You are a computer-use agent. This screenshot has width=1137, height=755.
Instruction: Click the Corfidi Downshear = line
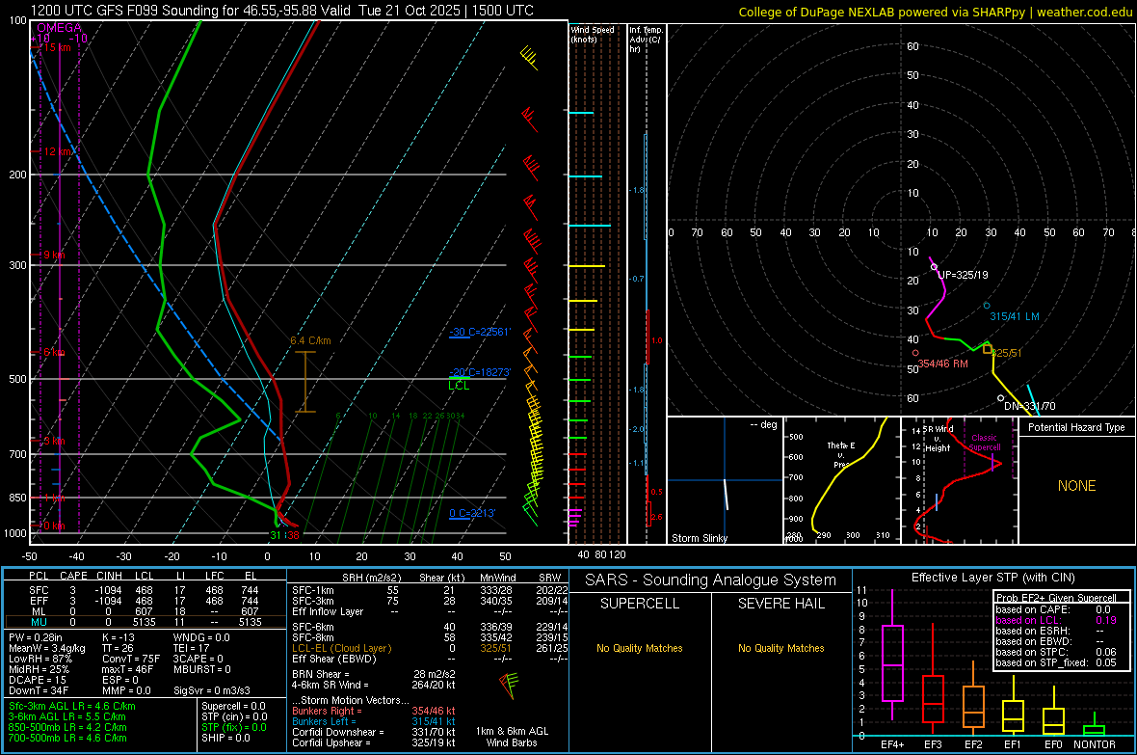374,732
